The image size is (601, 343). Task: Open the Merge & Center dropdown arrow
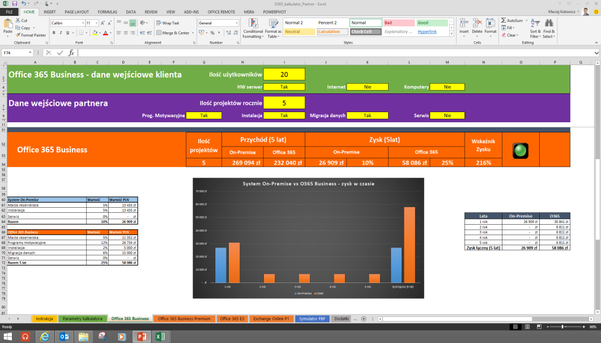tap(193, 33)
